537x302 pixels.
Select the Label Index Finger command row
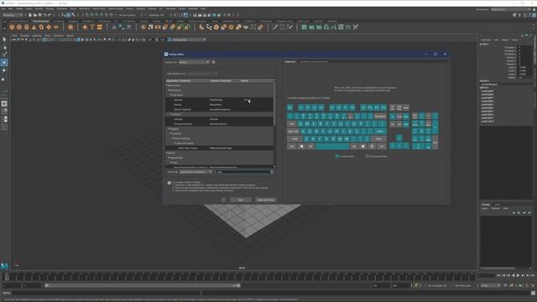pyautogui.click(x=219, y=148)
